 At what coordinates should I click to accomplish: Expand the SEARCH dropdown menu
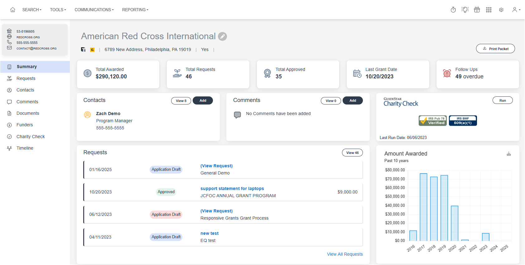click(x=32, y=10)
